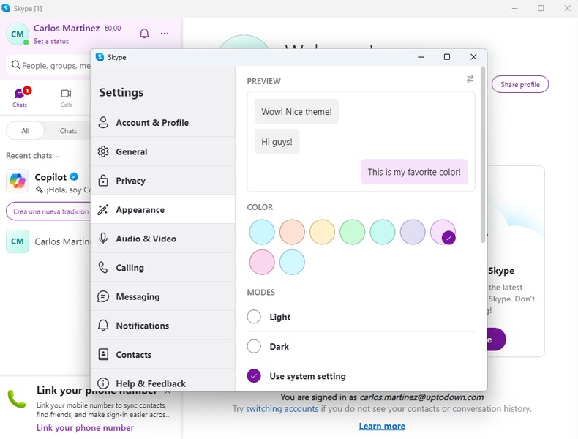This screenshot has width=578, height=439.
Task: Click the Contacts address book icon
Action: (103, 354)
